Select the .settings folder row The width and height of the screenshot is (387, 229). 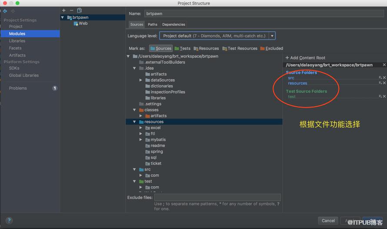pos(204,104)
